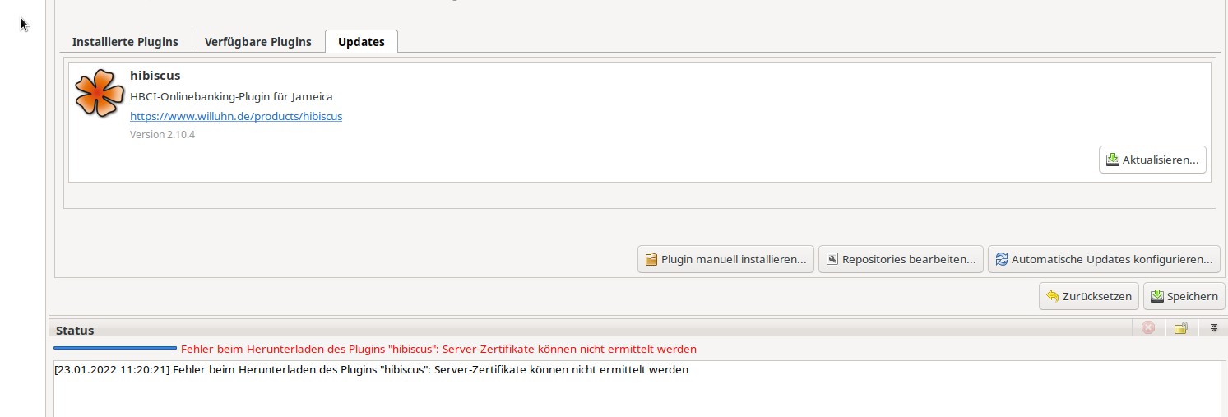The height and width of the screenshot is (417, 1228).
Task: Collapse the Status panel with double arrows
Action: (1213, 328)
